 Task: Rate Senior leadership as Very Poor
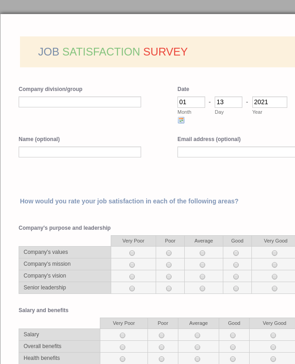(x=132, y=288)
